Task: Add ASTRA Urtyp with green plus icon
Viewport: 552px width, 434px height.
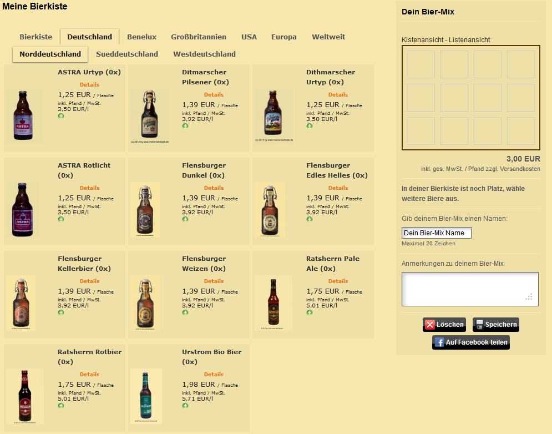Action: (x=61, y=116)
